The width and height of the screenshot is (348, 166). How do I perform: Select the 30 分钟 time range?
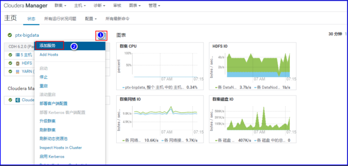335,34
